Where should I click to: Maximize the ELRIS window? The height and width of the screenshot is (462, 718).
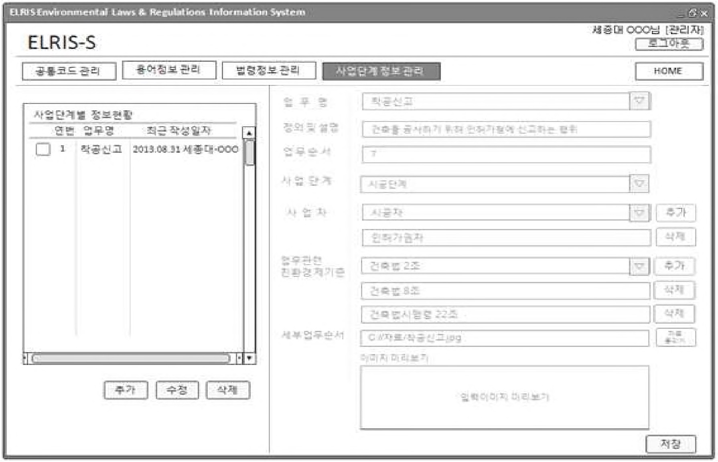click(693, 13)
